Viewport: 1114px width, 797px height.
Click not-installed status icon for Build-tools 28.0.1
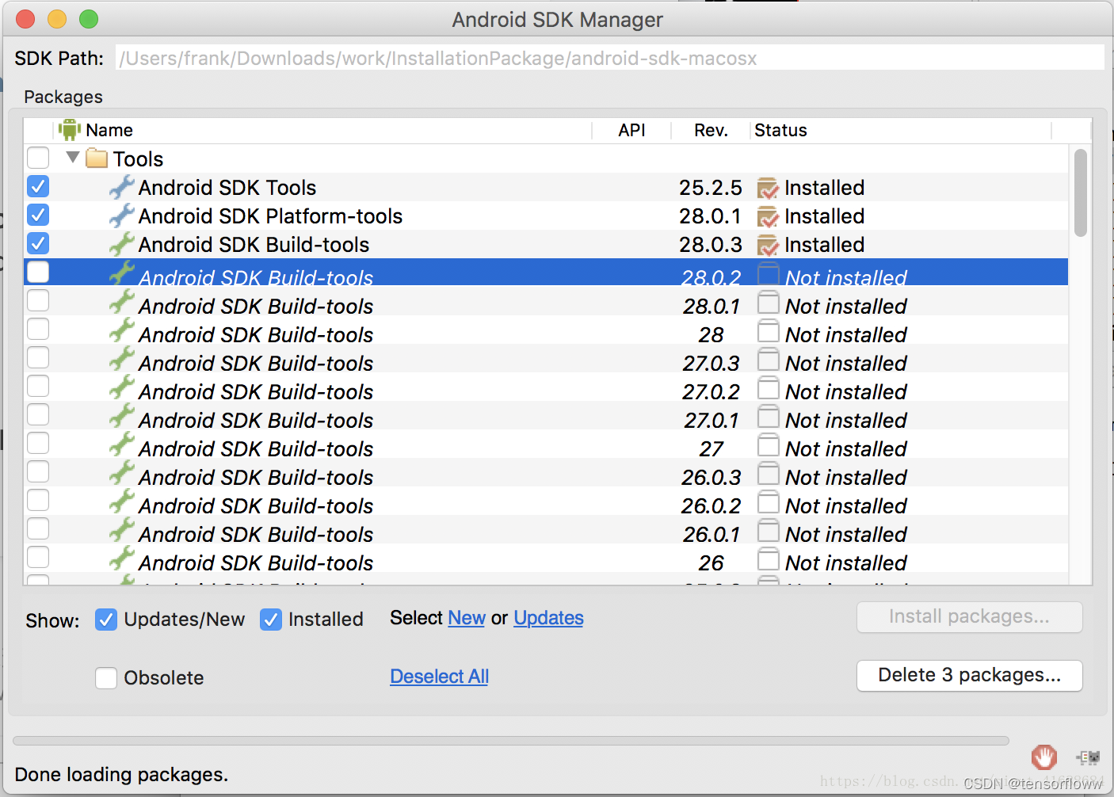click(768, 303)
